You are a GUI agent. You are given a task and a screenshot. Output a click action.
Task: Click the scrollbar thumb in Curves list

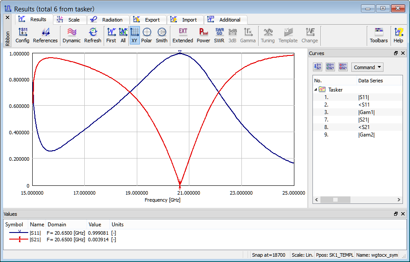pos(335,199)
